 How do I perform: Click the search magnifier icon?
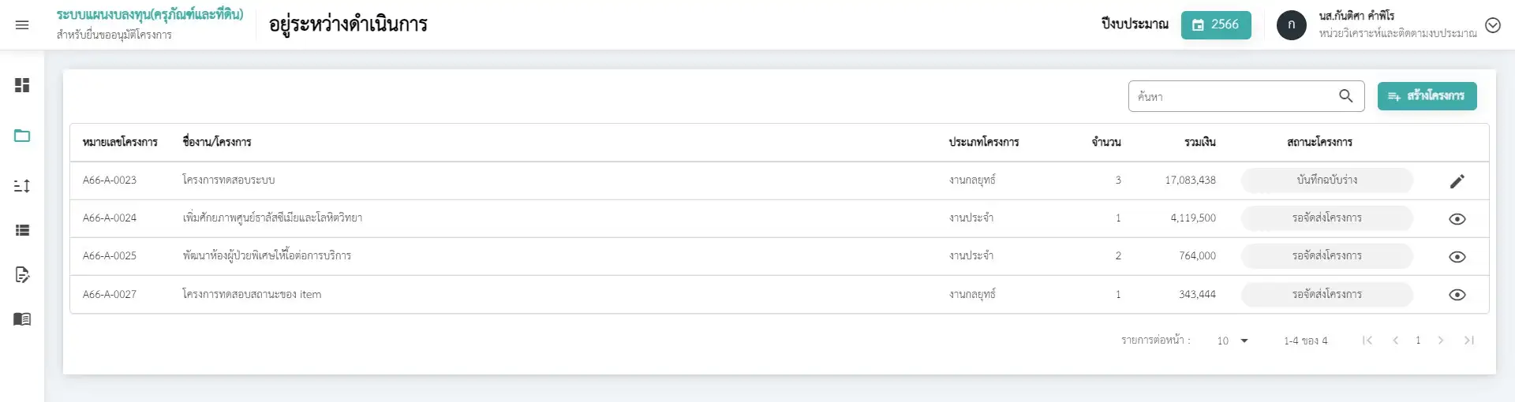[x=1346, y=96]
